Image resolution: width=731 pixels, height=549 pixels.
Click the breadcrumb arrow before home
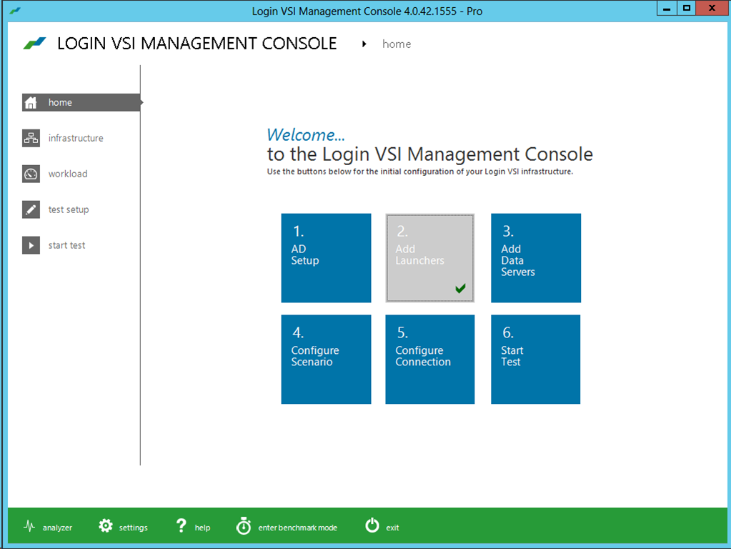[364, 44]
